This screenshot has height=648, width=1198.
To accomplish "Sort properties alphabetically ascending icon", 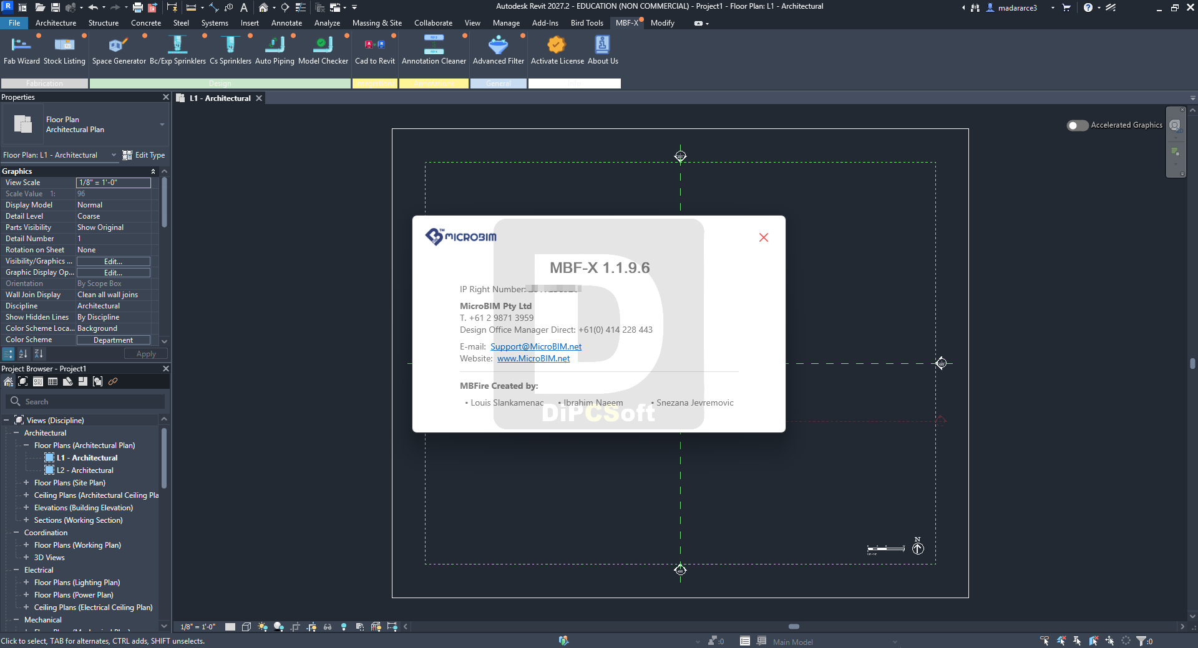I will click(23, 354).
